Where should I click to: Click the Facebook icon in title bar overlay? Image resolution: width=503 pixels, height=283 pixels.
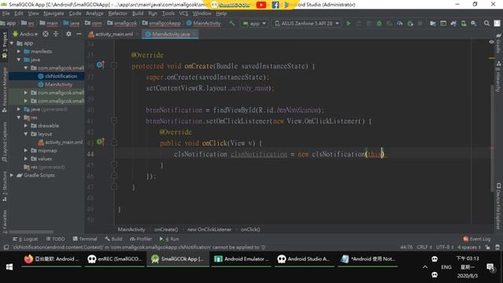[275, 5]
